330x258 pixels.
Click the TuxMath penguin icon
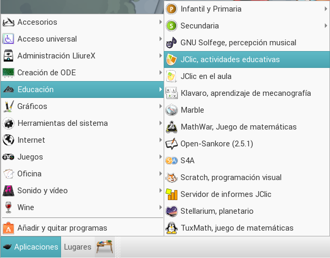[x=172, y=228]
